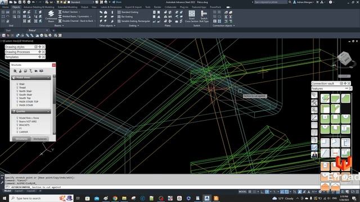This screenshot has height=202, width=360.
Task: Open the Workplanes tab in project panel
Action: click(40, 139)
